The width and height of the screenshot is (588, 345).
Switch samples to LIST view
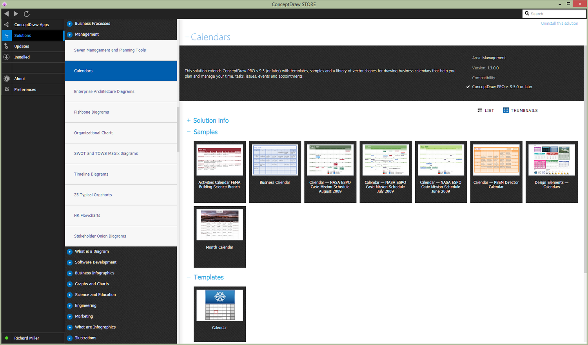[x=486, y=111]
